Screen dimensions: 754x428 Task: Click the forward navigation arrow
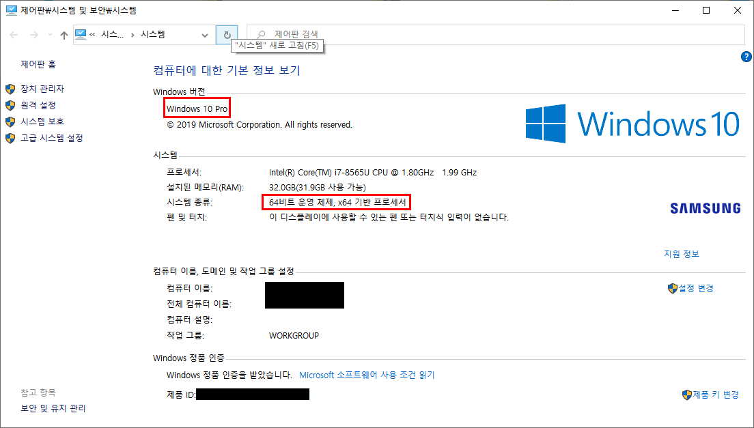tap(33, 35)
